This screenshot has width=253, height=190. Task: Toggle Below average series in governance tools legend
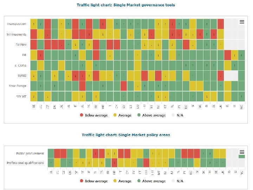click(94, 115)
